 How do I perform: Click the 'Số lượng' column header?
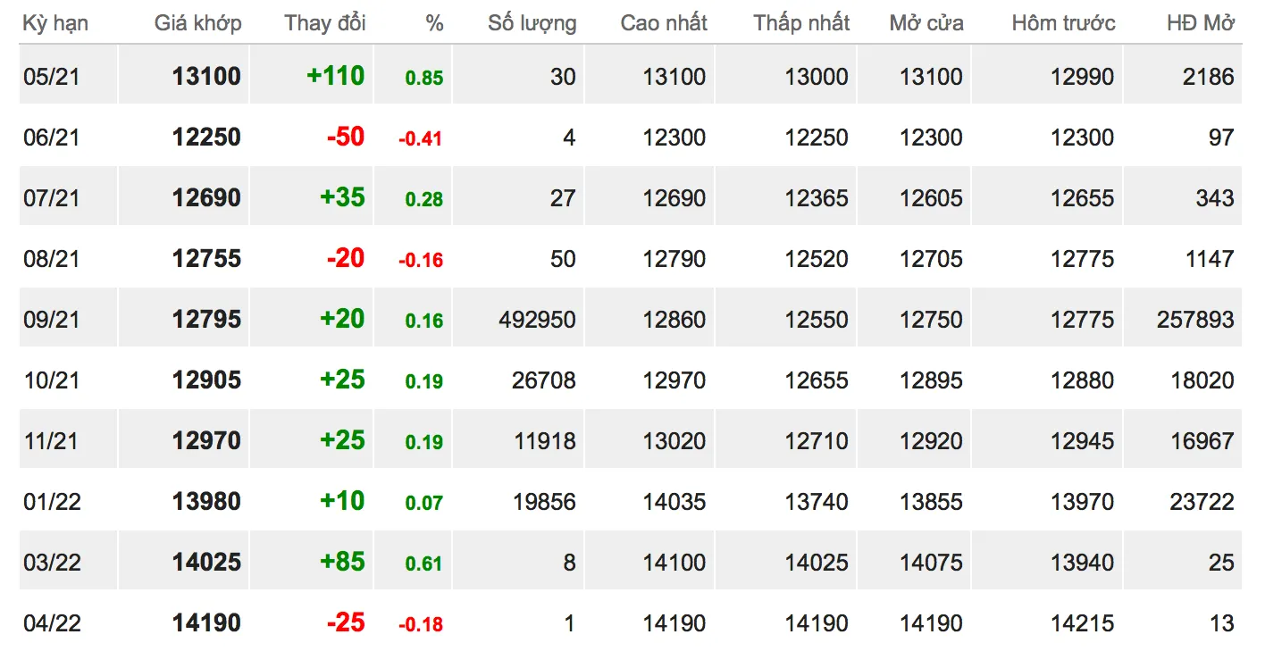point(532,23)
